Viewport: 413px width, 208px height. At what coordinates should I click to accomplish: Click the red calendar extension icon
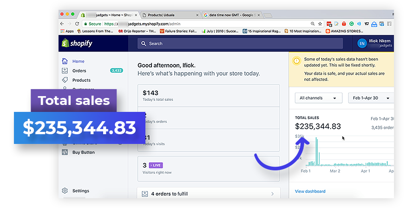point(329,24)
